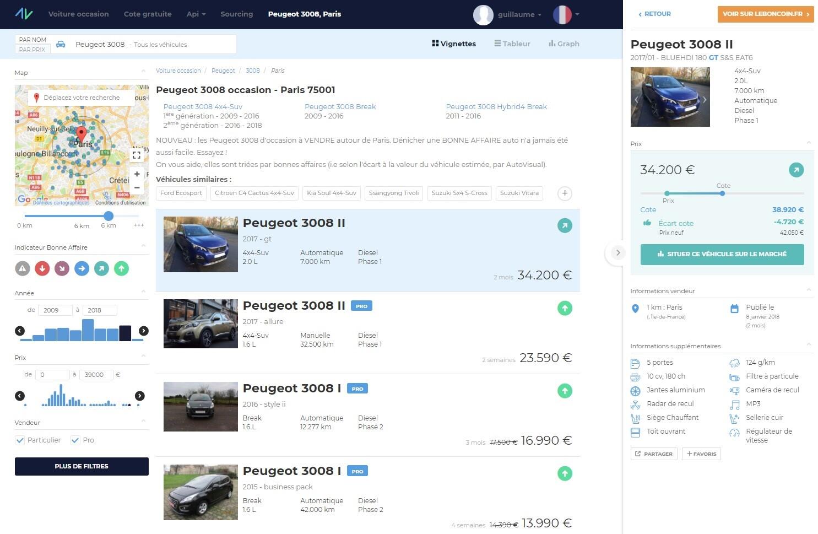Image resolution: width=818 pixels, height=534 pixels.
Task: Zoom in on the map
Action: pyautogui.click(x=137, y=174)
